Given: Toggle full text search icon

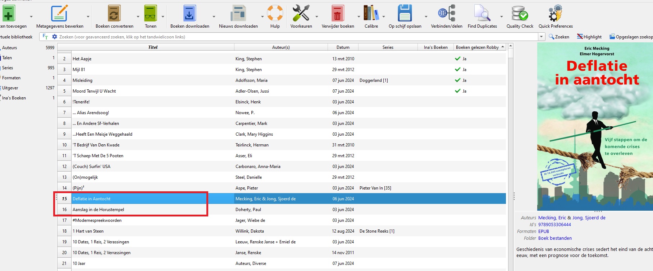Looking at the screenshot, I should (x=45, y=37).
